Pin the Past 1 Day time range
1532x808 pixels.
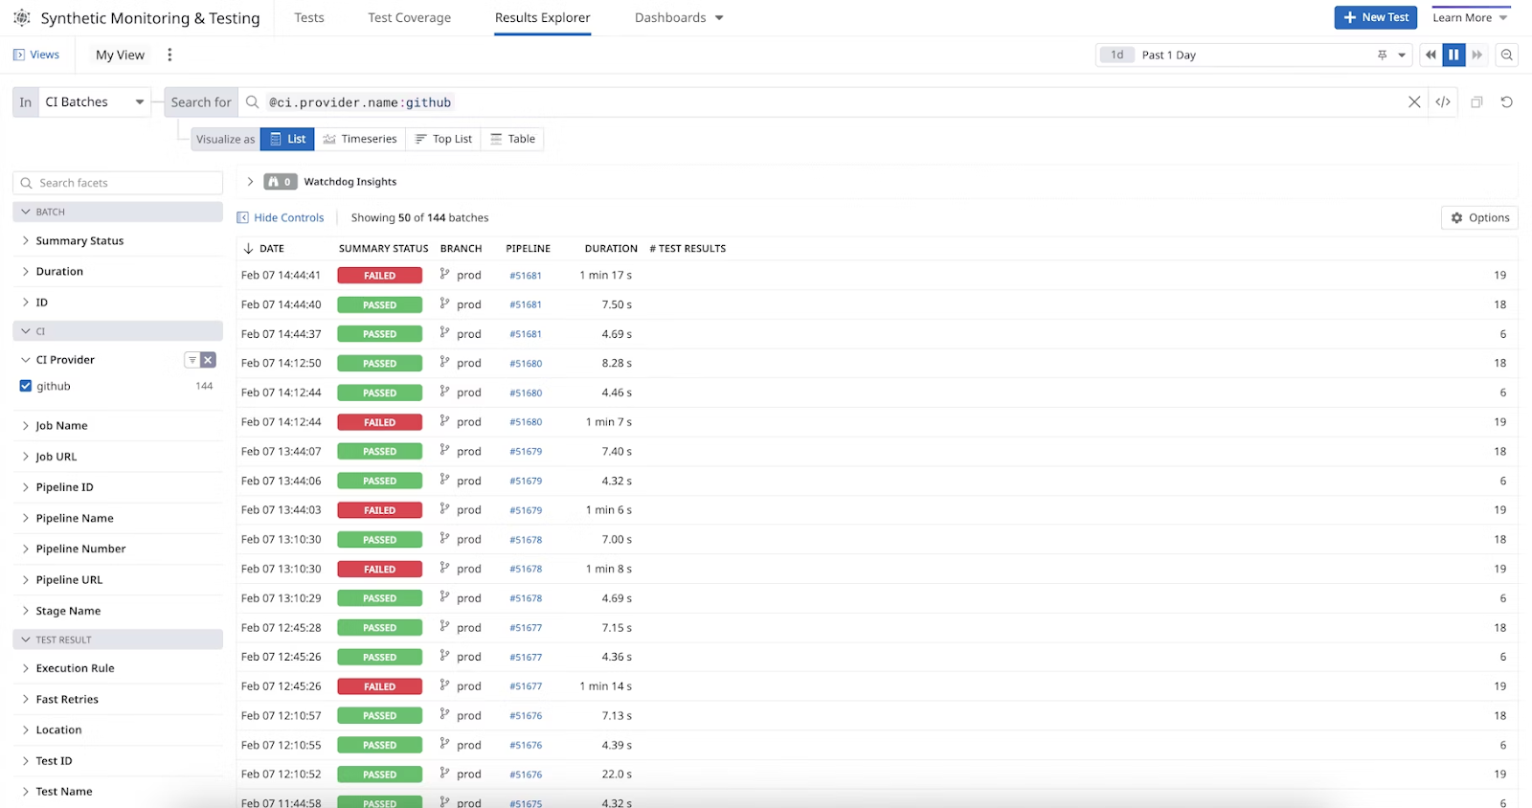[1382, 55]
